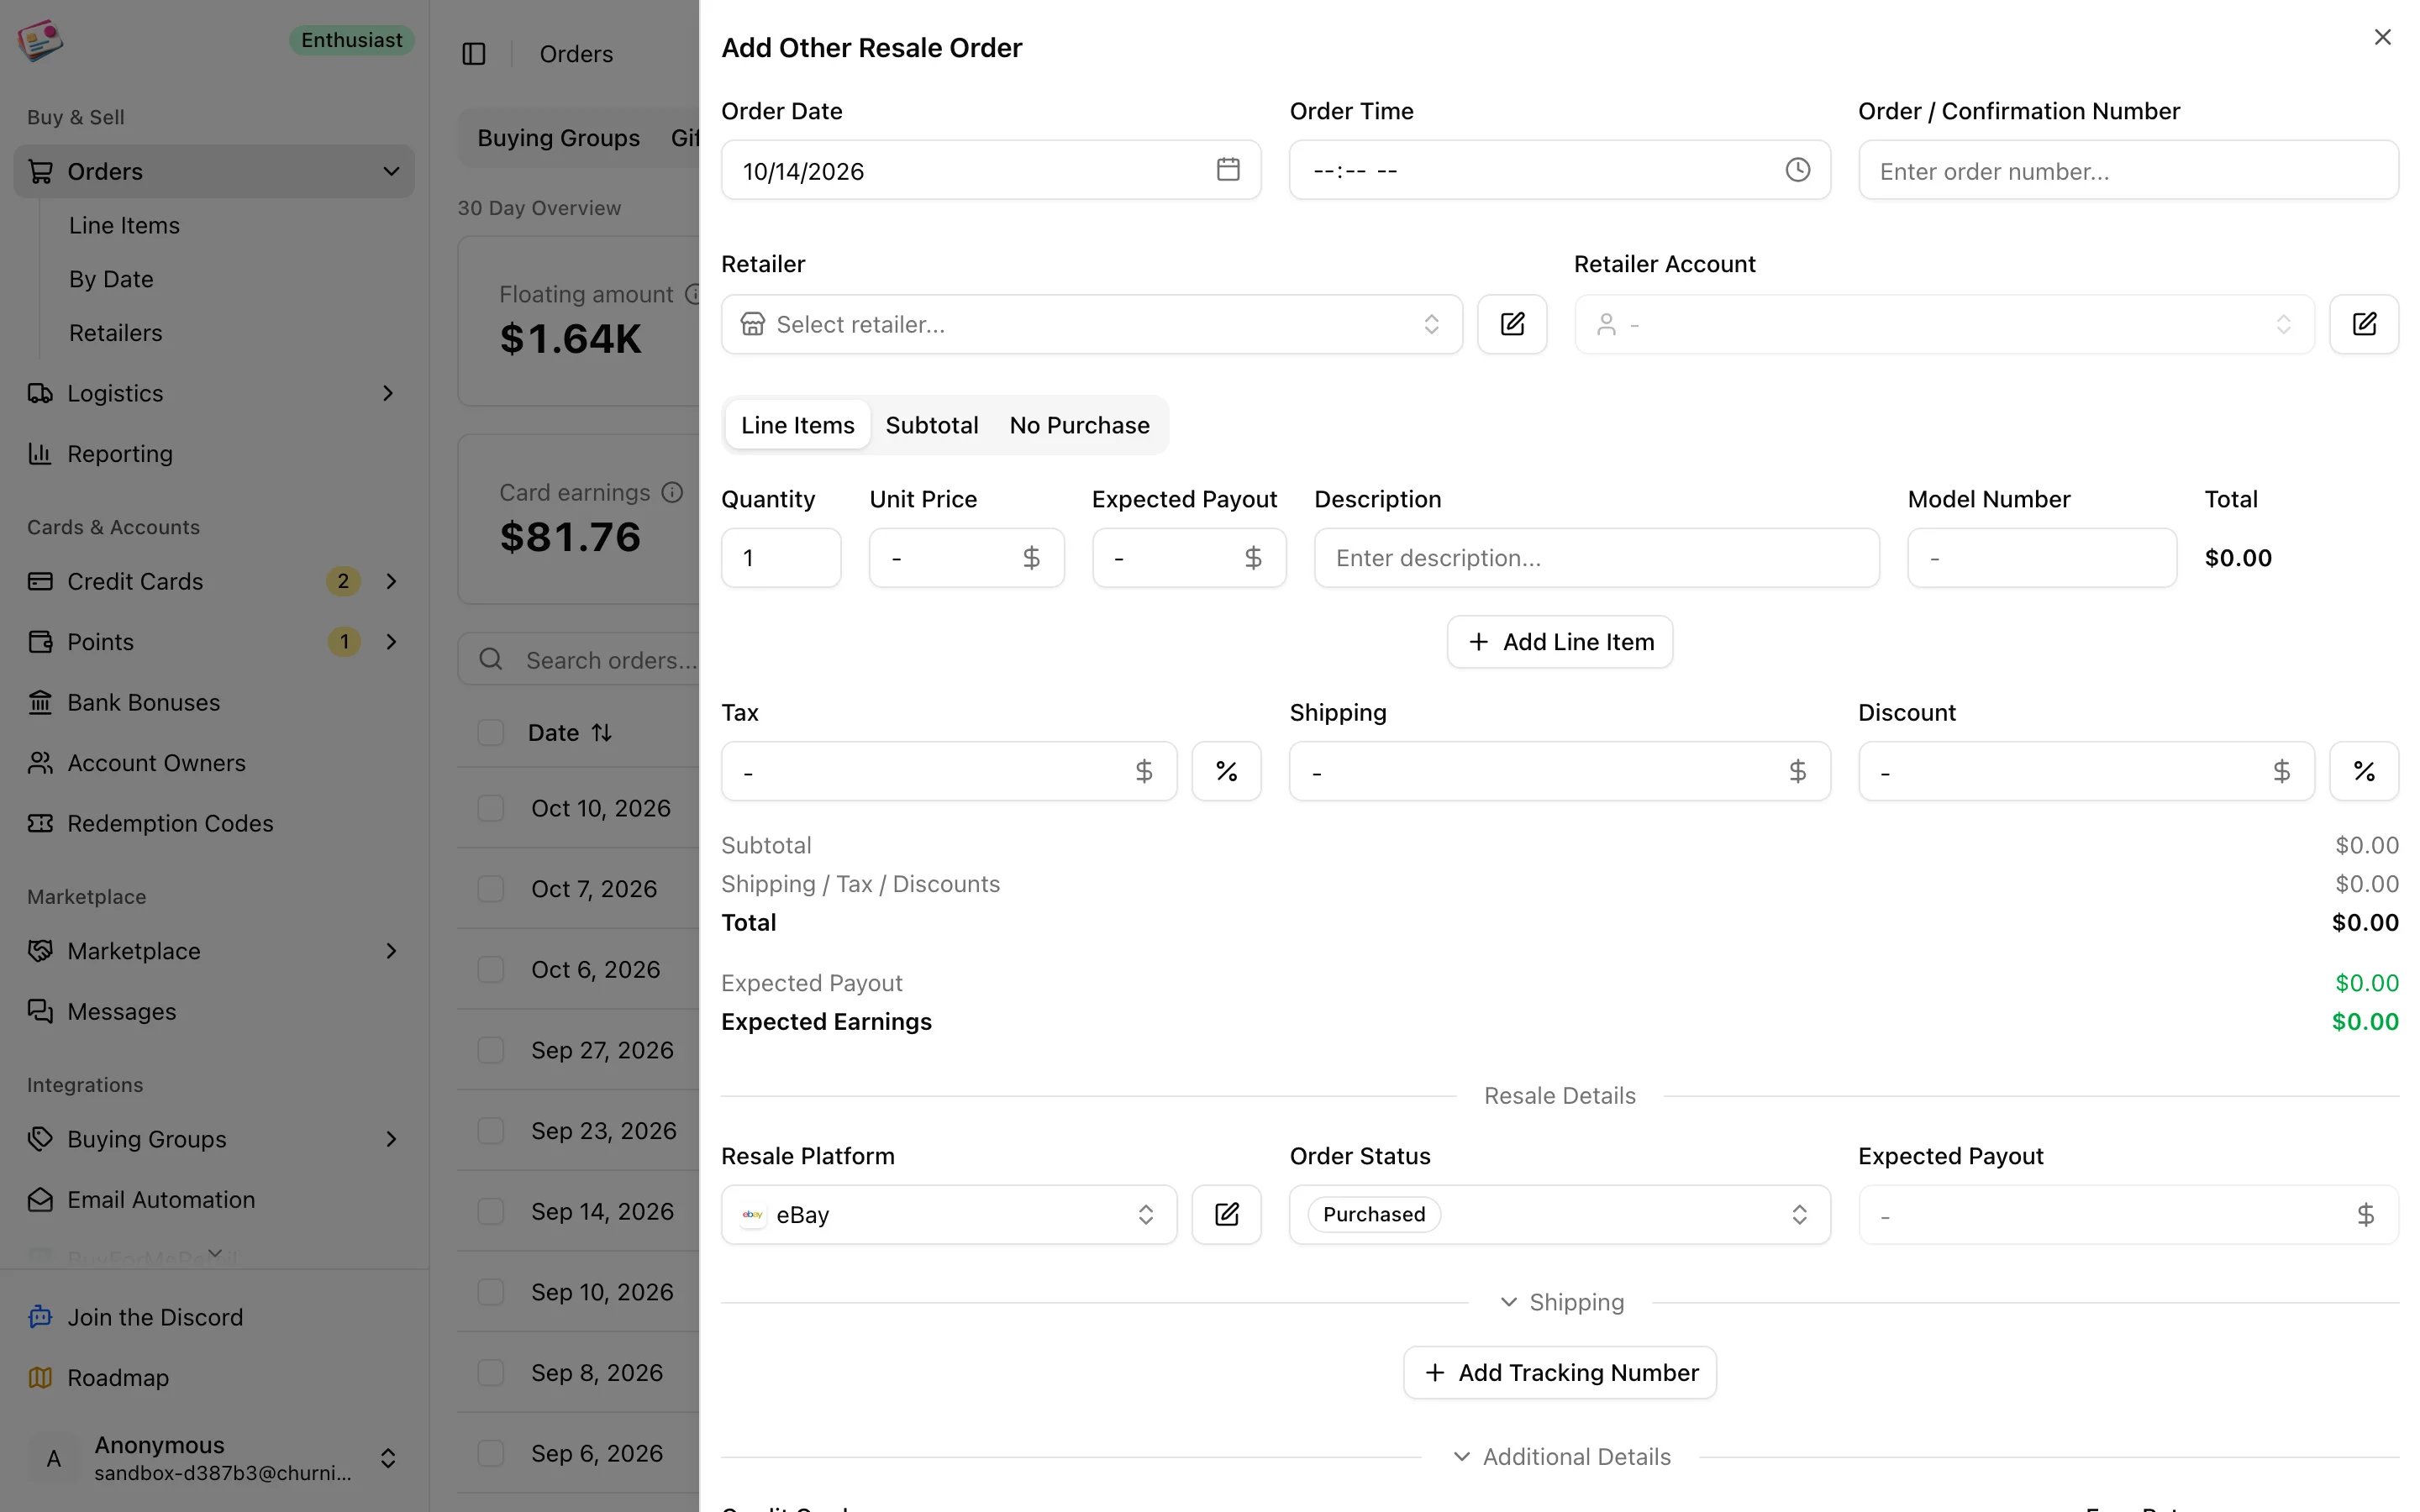Open the Select retailer dropdown
The width and height of the screenshot is (2420, 1512).
(1091, 324)
